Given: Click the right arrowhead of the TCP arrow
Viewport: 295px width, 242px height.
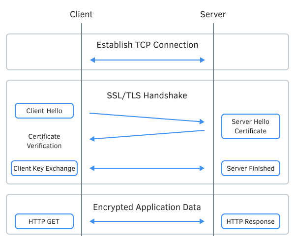Looking at the screenshot, I should (x=202, y=60).
